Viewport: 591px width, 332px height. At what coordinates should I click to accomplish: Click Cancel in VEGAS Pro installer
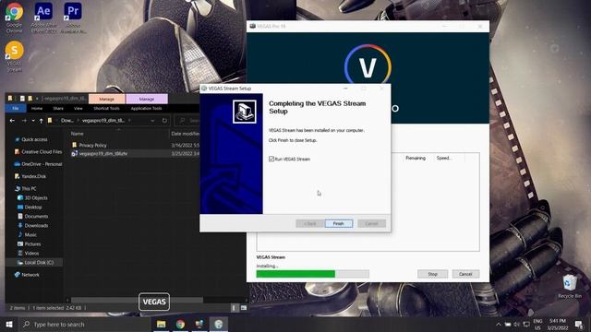(465, 274)
